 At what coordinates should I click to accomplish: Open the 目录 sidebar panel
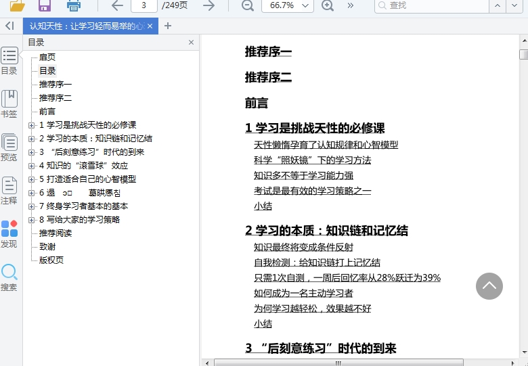9,61
